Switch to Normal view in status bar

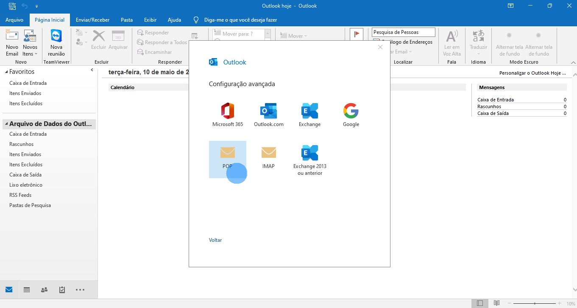[480, 303]
